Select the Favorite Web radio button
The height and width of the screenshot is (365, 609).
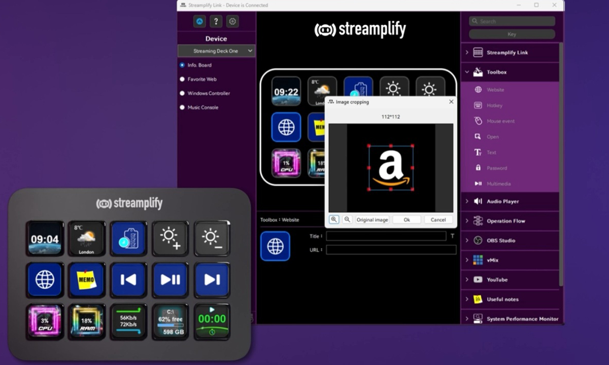[x=182, y=79]
